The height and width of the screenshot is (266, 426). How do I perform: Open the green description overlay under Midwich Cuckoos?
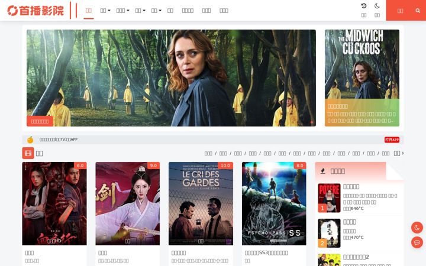(x=362, y=113)
